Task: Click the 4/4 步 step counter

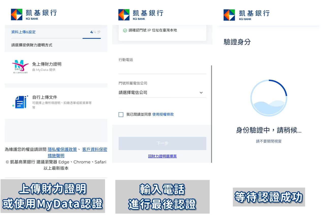Action: pos(95,32)
